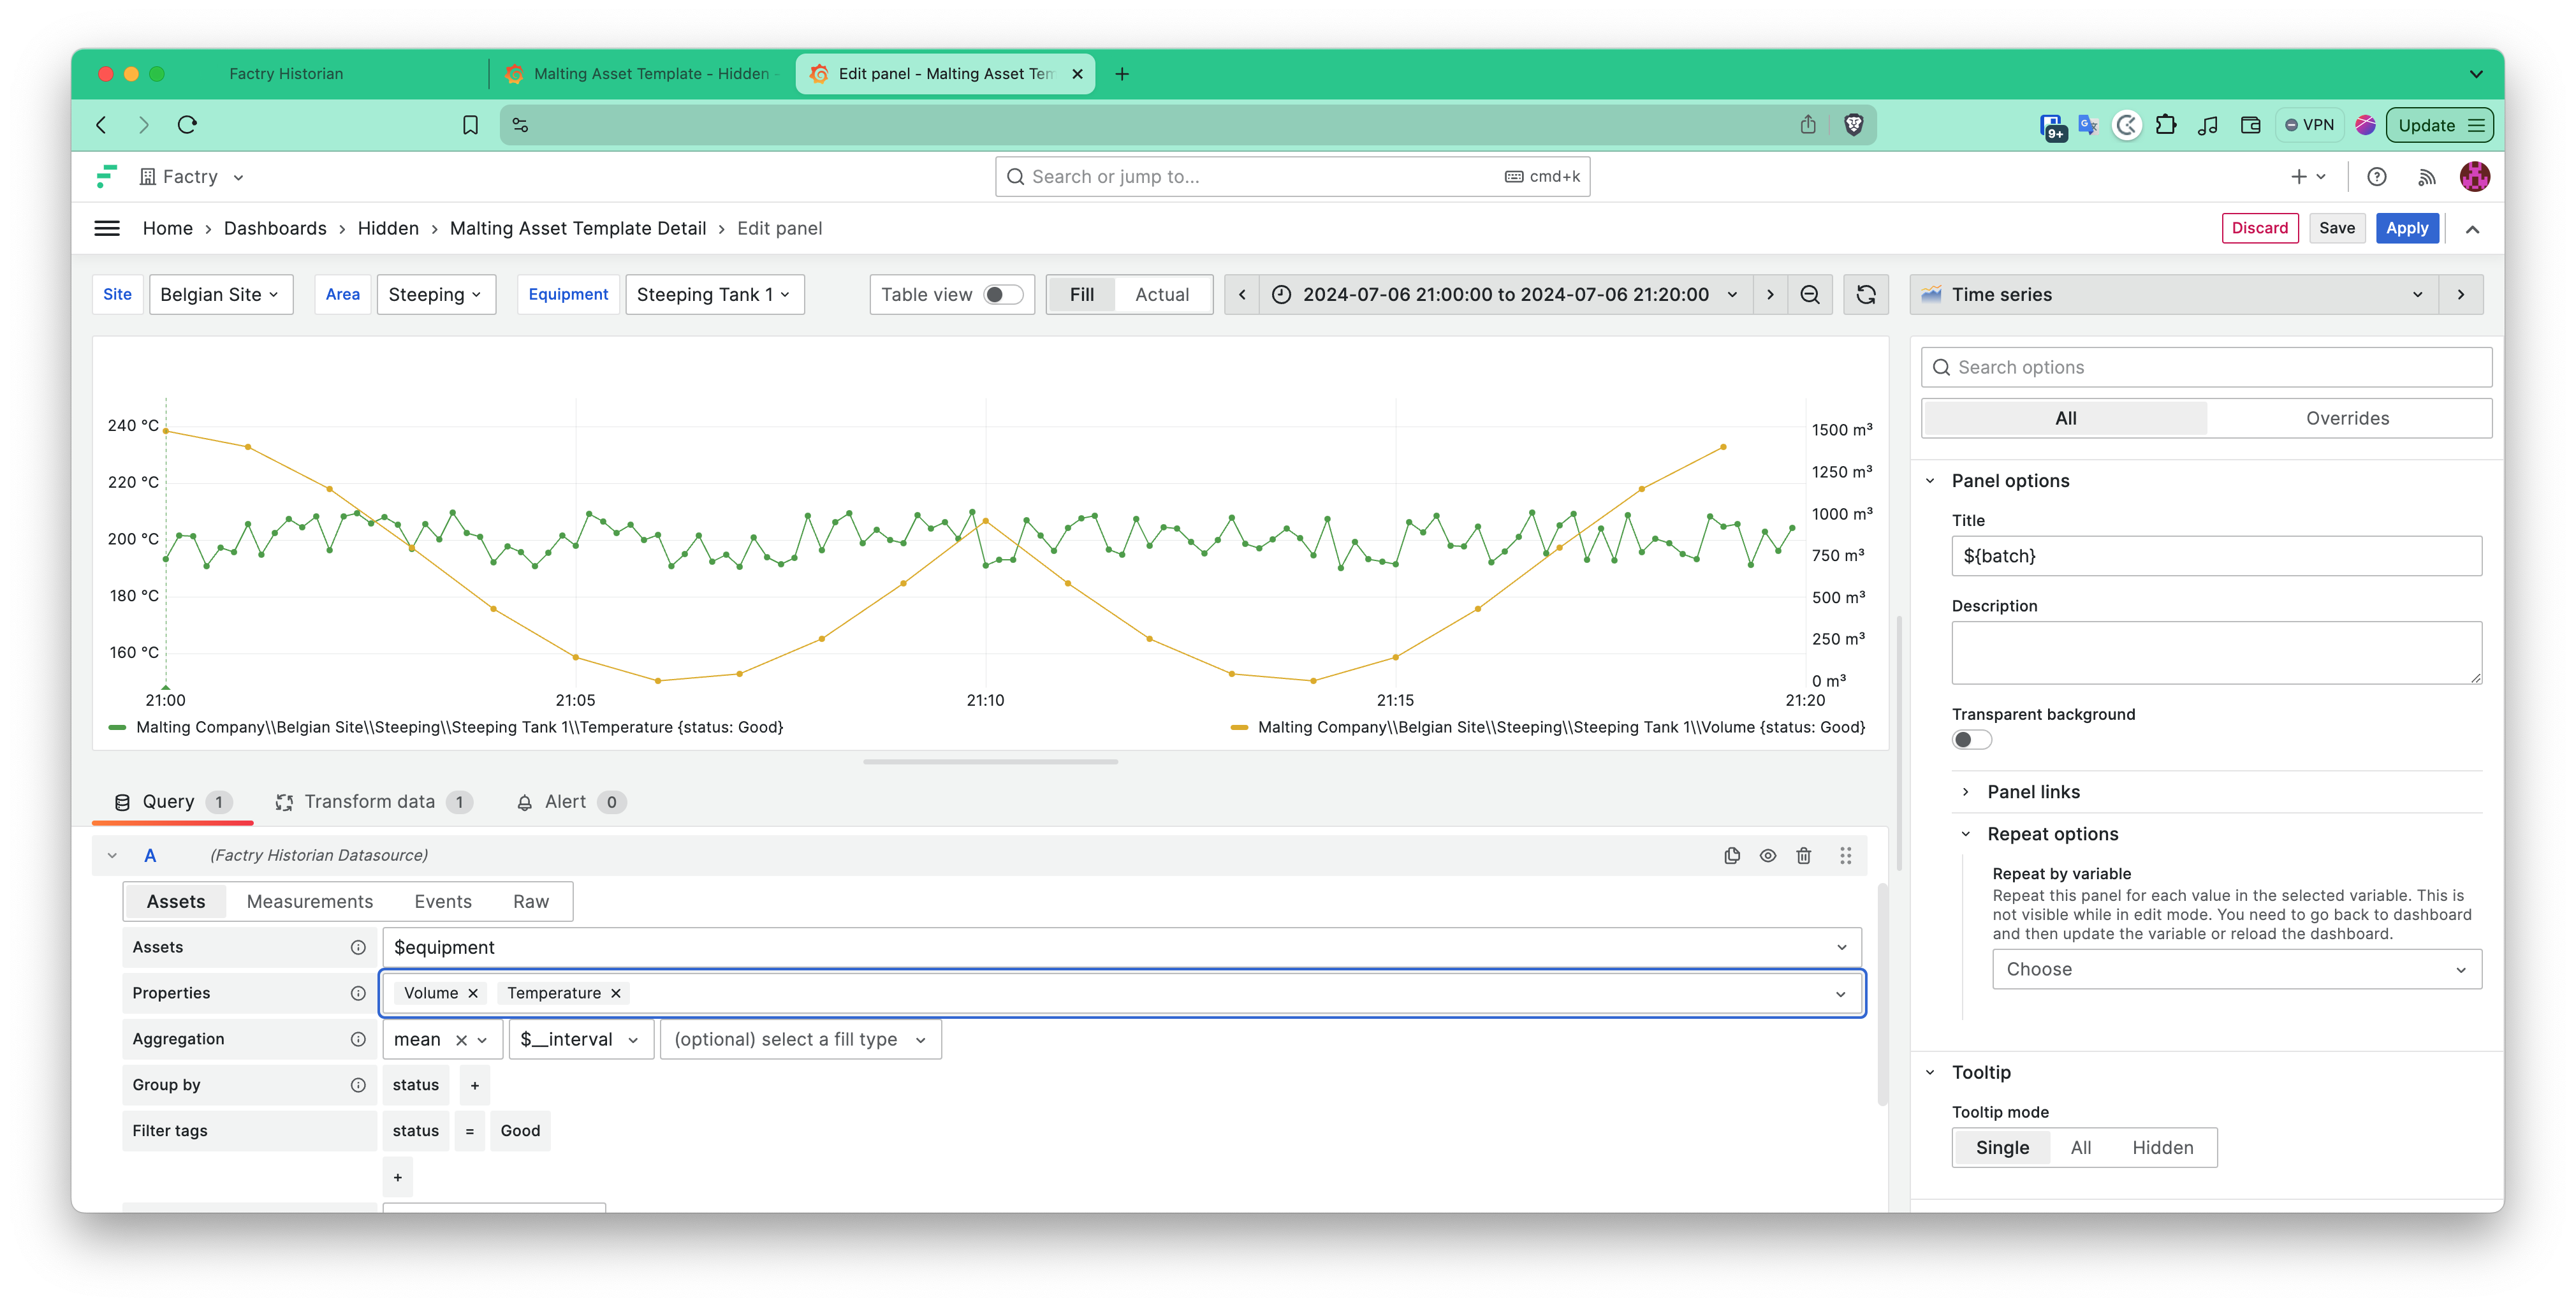Refresh the panel data
This screenshot has width=2576, height=1307.
1866,294
